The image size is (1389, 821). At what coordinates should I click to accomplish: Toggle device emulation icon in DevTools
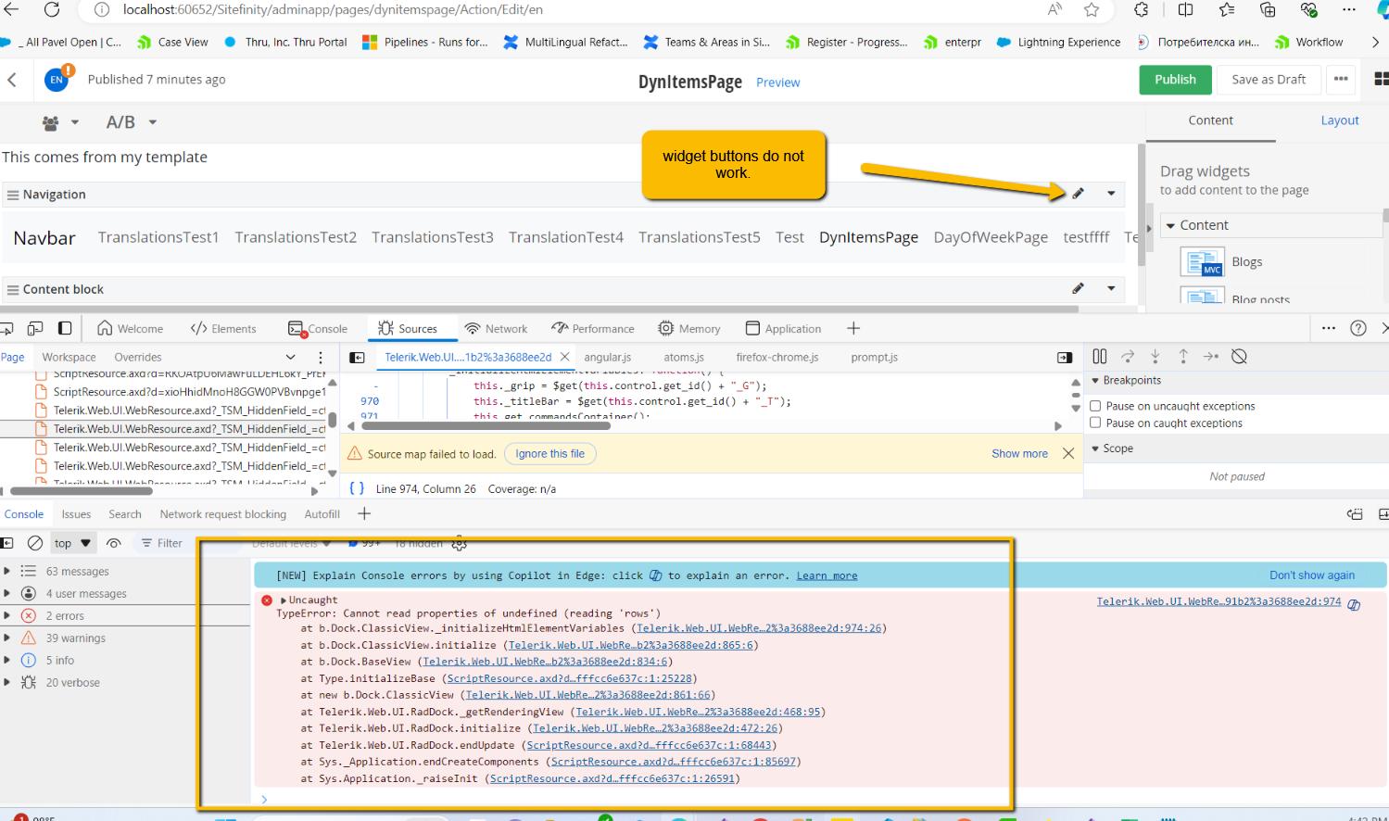tap(35, 328)
